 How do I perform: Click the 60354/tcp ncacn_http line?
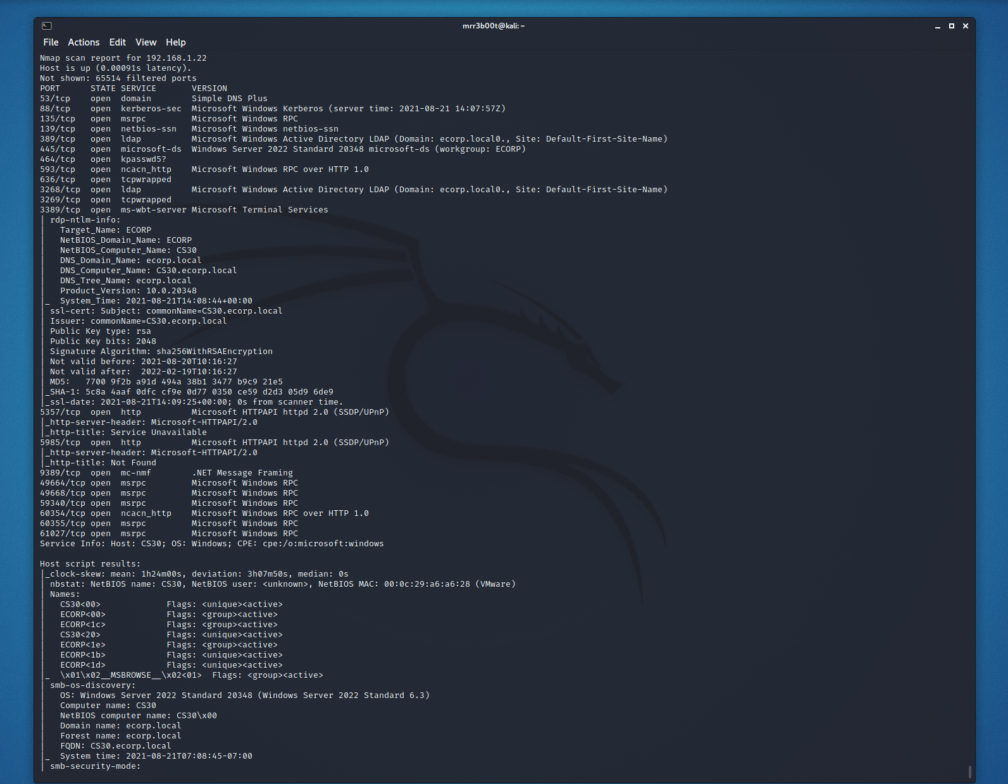(204, 513)
